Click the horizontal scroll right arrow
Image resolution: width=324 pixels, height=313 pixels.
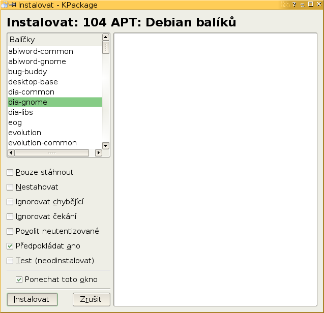[x=99, y=153]
